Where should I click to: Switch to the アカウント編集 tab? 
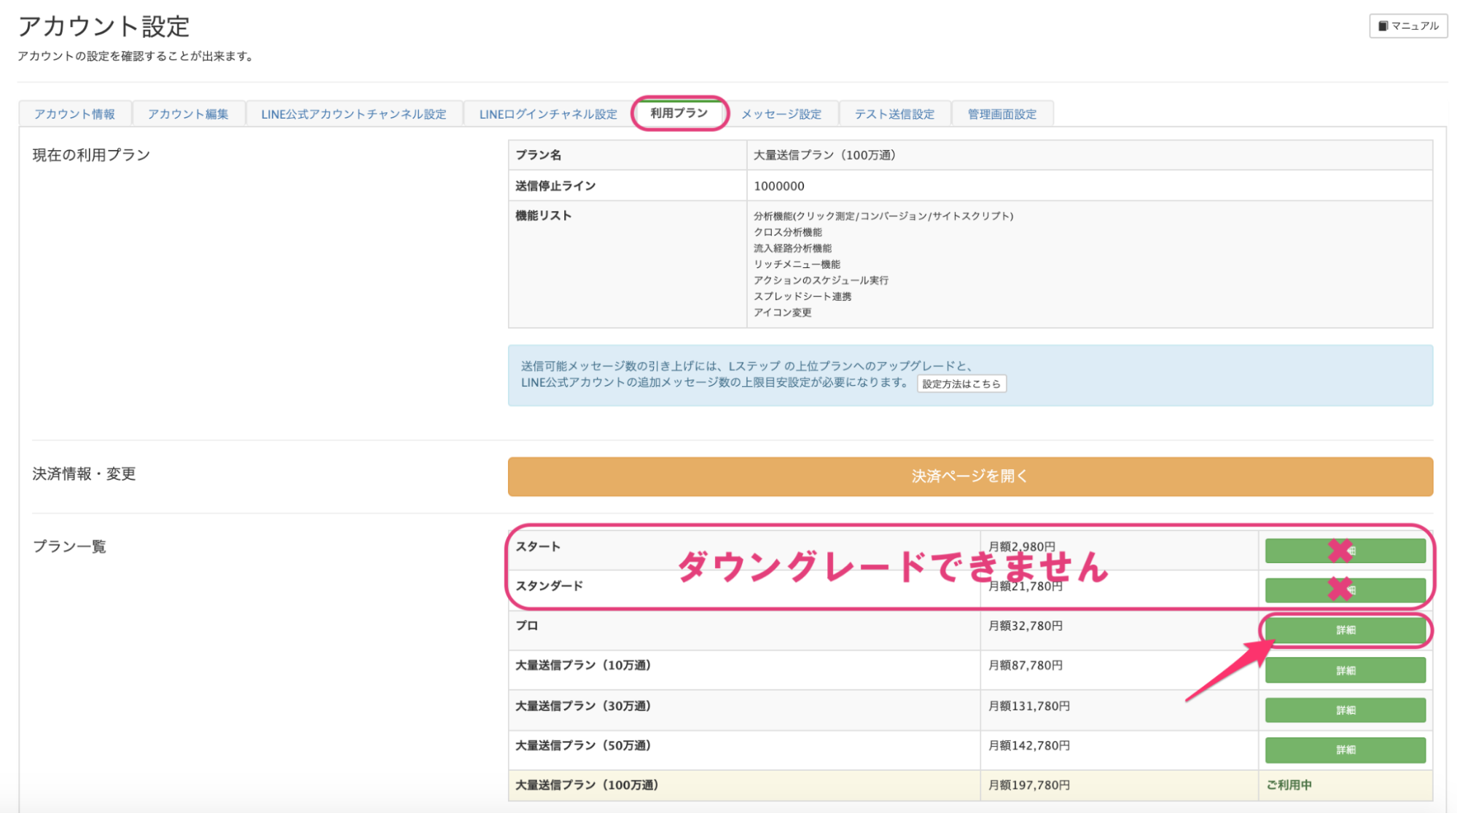tap(188, 113)
